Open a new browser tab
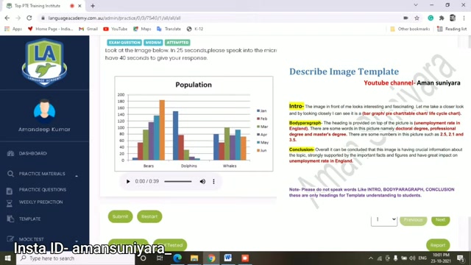 [x=93, y=6]
